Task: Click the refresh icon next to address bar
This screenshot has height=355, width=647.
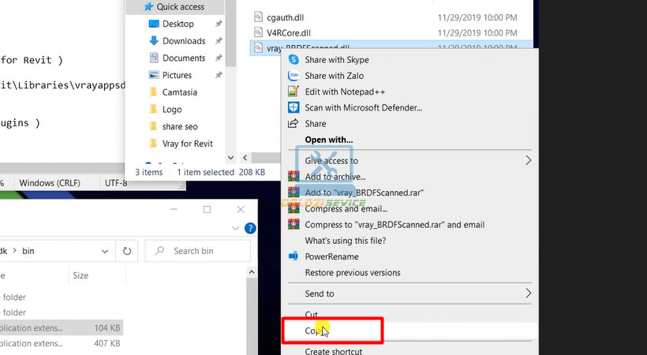Action: [127, 251]
